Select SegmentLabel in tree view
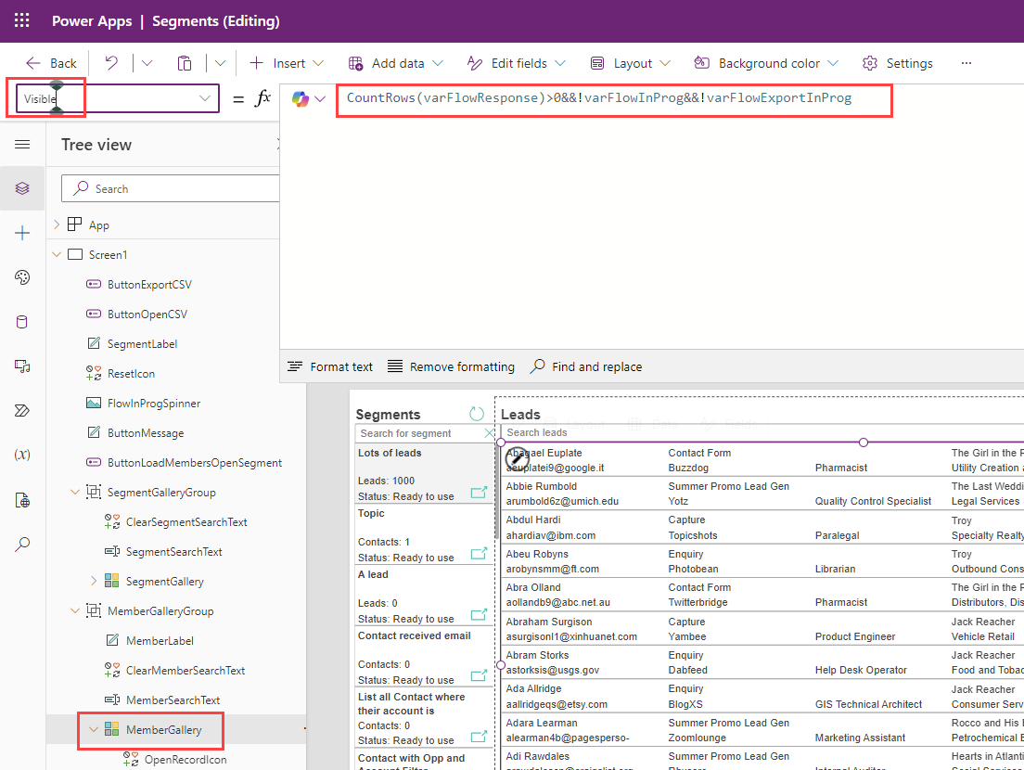The height and width of the screenshot is (770, 1024). (x=142, y=344)
